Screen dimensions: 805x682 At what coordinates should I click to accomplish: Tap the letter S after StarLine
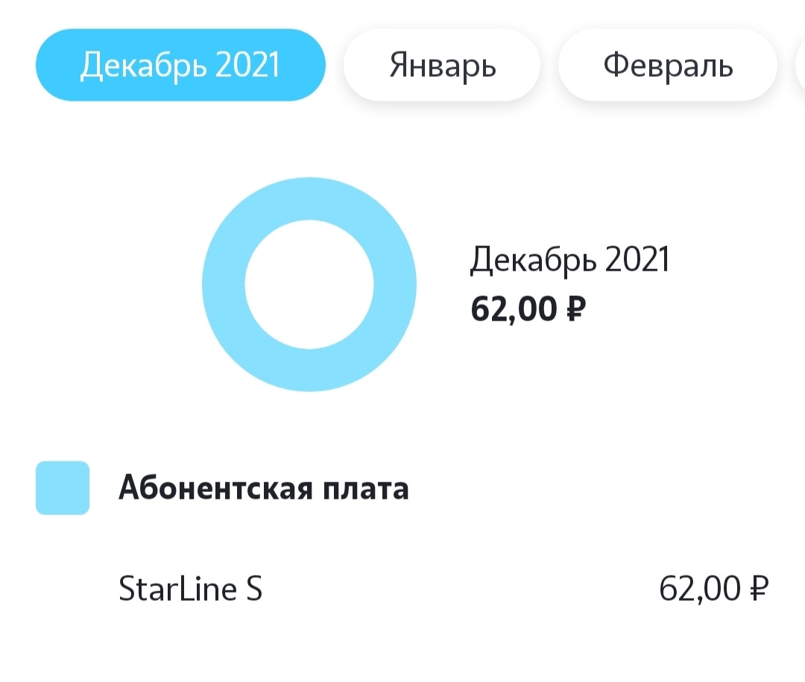[253, 590]
